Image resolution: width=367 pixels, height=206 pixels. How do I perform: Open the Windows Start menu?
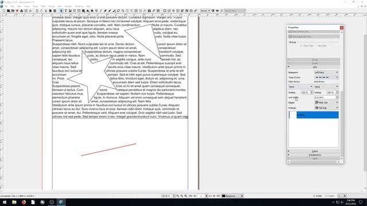pyautogui.click(x=5, y=202)
